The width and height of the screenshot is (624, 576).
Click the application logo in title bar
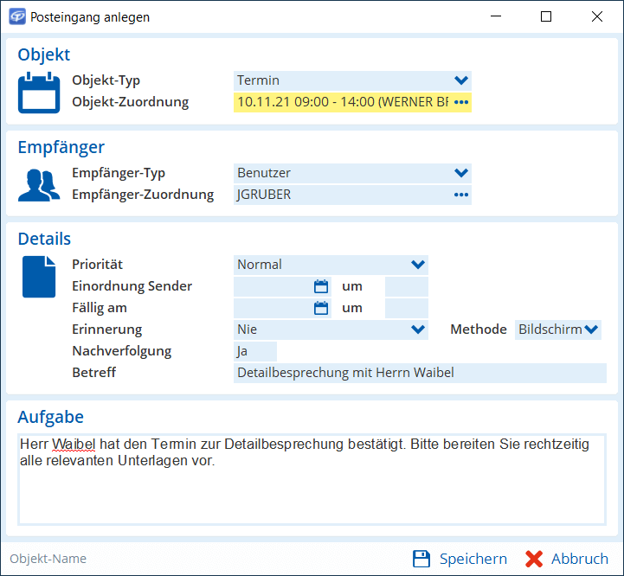point(16,16)
